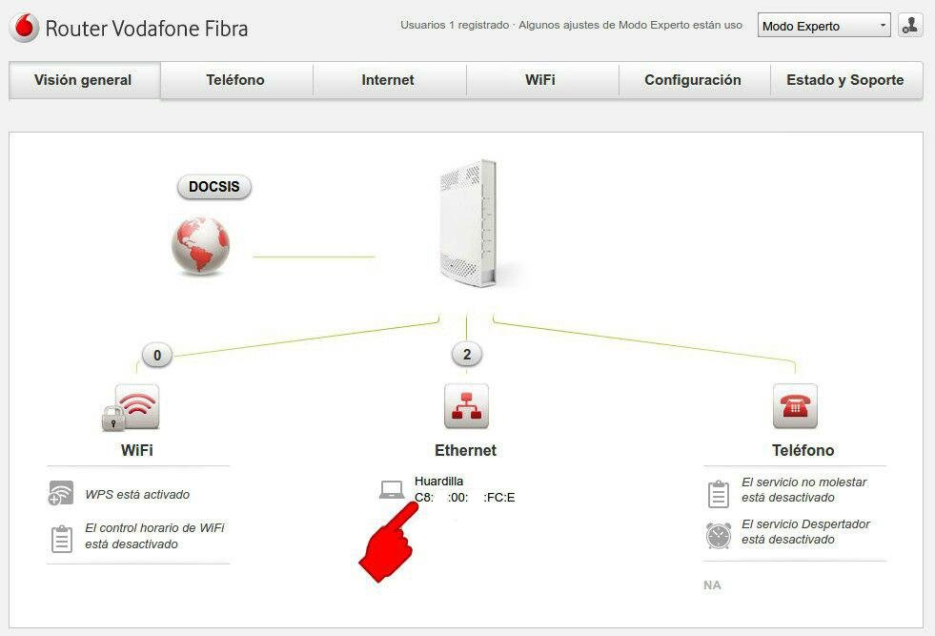This screenshot has width=935, height=636.
Task: Open the WiFi tab
Action: (x=540, y=80)
